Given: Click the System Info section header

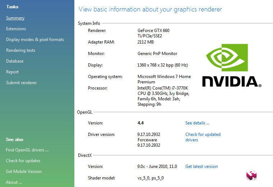Looking at the screenshot, I should [x=89, y=23].
